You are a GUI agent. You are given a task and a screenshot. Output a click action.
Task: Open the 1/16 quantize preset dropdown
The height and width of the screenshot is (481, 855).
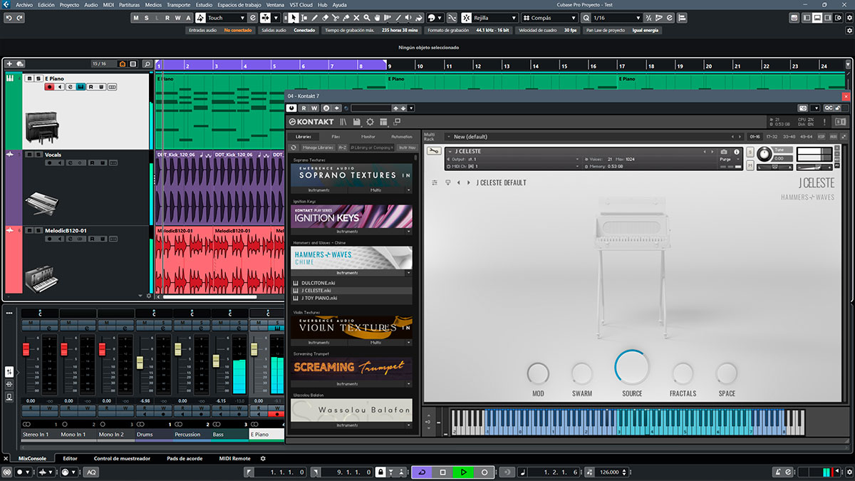click(617, 18)
